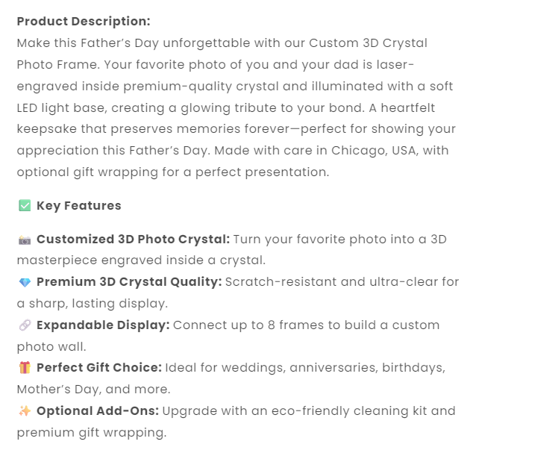Click the green checkmark emoji beside Key Features
558x450 pixels.
[x=25, y=206]
